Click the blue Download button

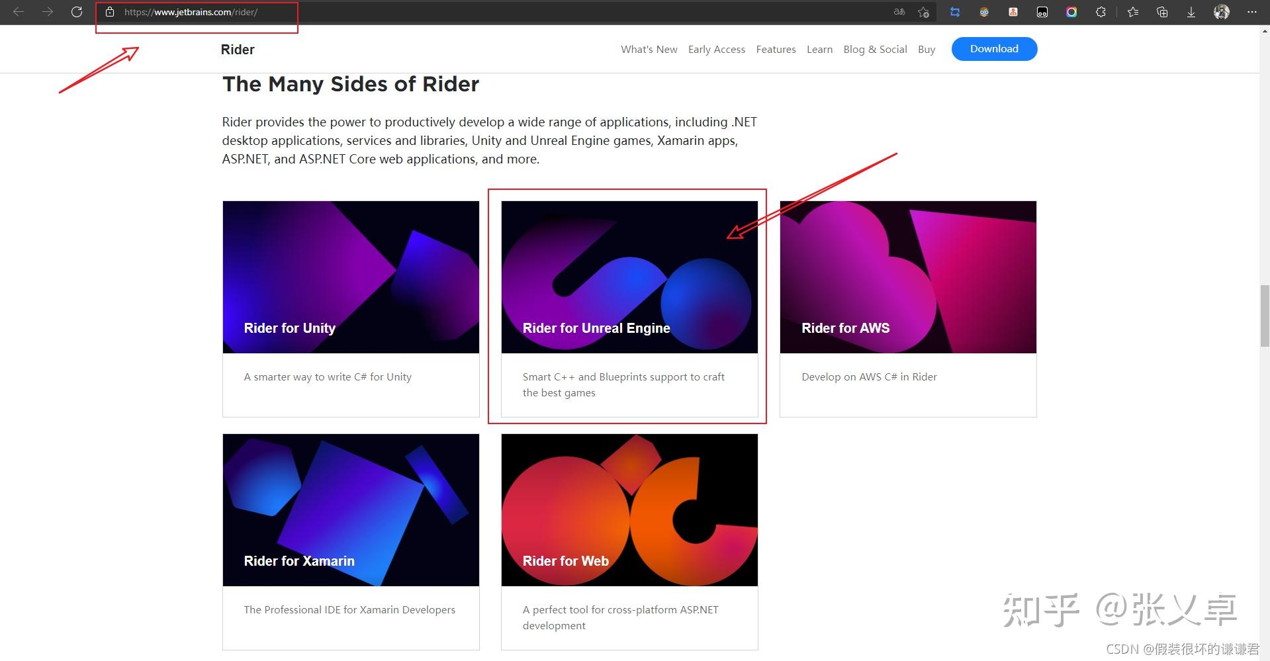[994, 49]
